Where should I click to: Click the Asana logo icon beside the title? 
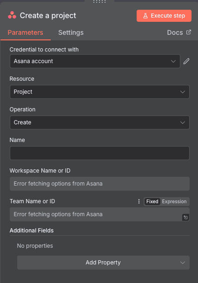click(12, 15)
